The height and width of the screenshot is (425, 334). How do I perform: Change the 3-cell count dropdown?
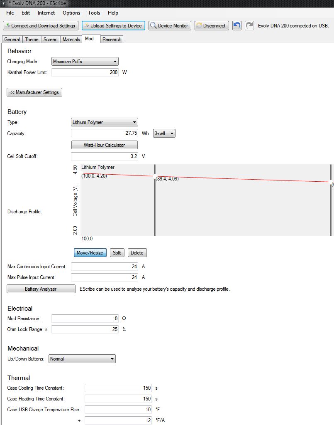click(x=164, y=133)
